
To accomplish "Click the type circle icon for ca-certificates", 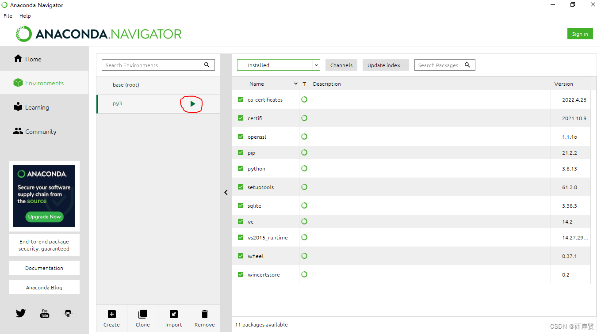I will (304, 99).
